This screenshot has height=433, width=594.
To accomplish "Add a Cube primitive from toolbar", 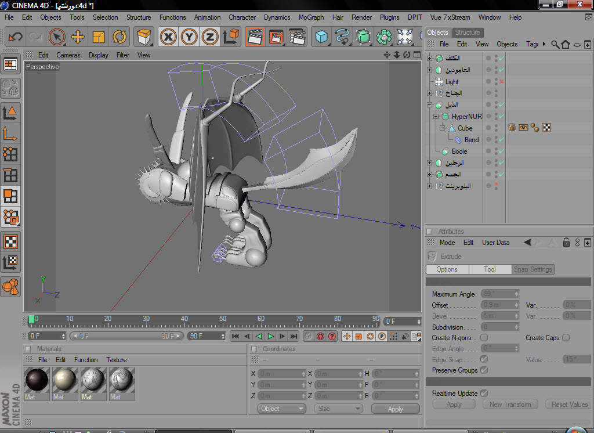I will click(321, 37).
